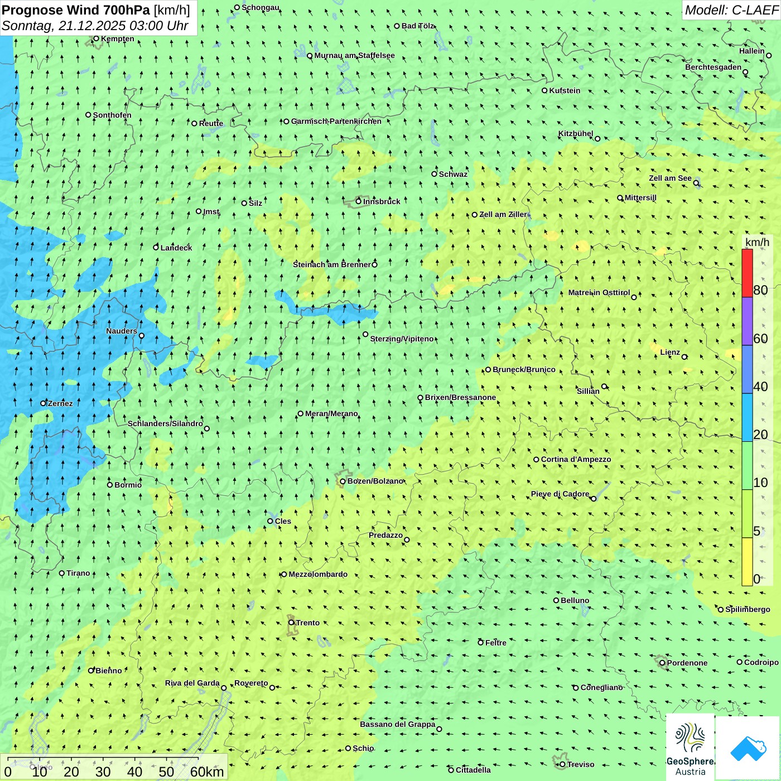781x781 pixels.
Task: Click the Zell am See label
Action: [x=670, y=178]
